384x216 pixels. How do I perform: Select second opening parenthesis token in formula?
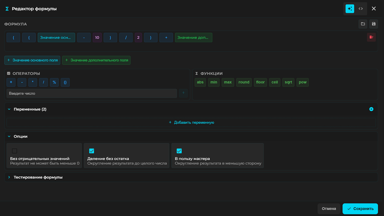click(x=29, y=37)
